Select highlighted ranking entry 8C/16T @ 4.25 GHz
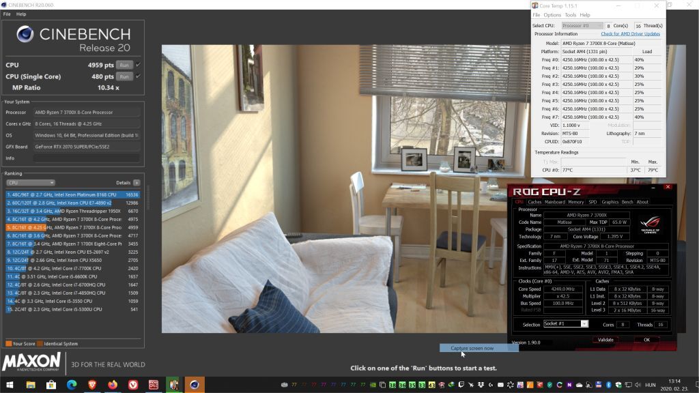The width and height of the screenshot is (699, 393). point(72,227)
